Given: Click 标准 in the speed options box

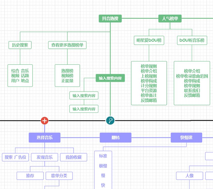Looking at the screenshot, I should click(x=103, y=156).
